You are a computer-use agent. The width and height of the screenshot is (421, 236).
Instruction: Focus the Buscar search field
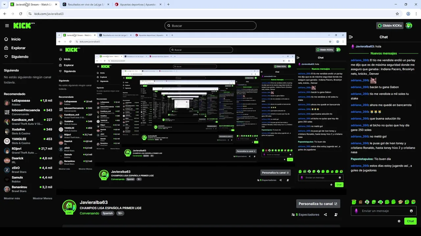210,26
